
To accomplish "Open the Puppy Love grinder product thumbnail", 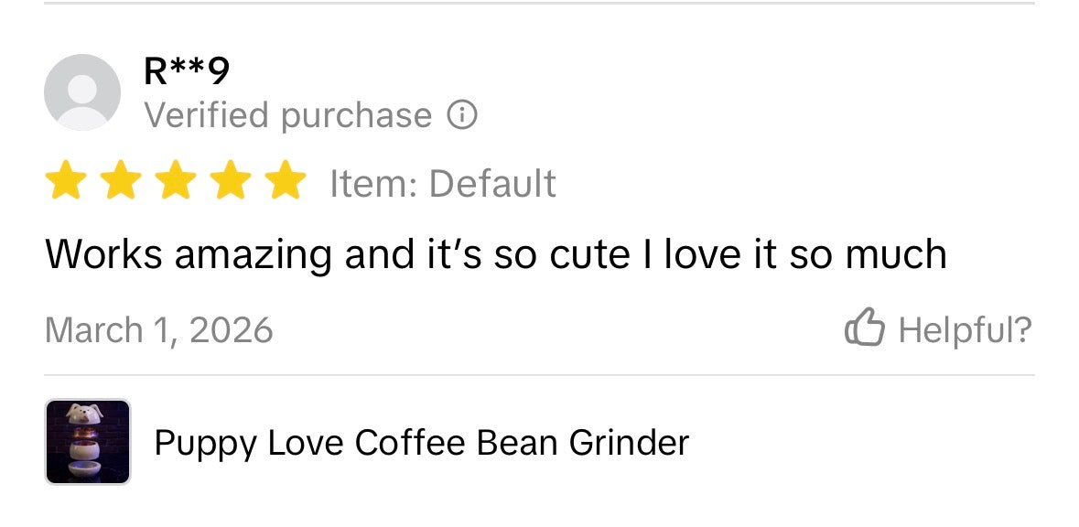I will [x=88, y=442].
